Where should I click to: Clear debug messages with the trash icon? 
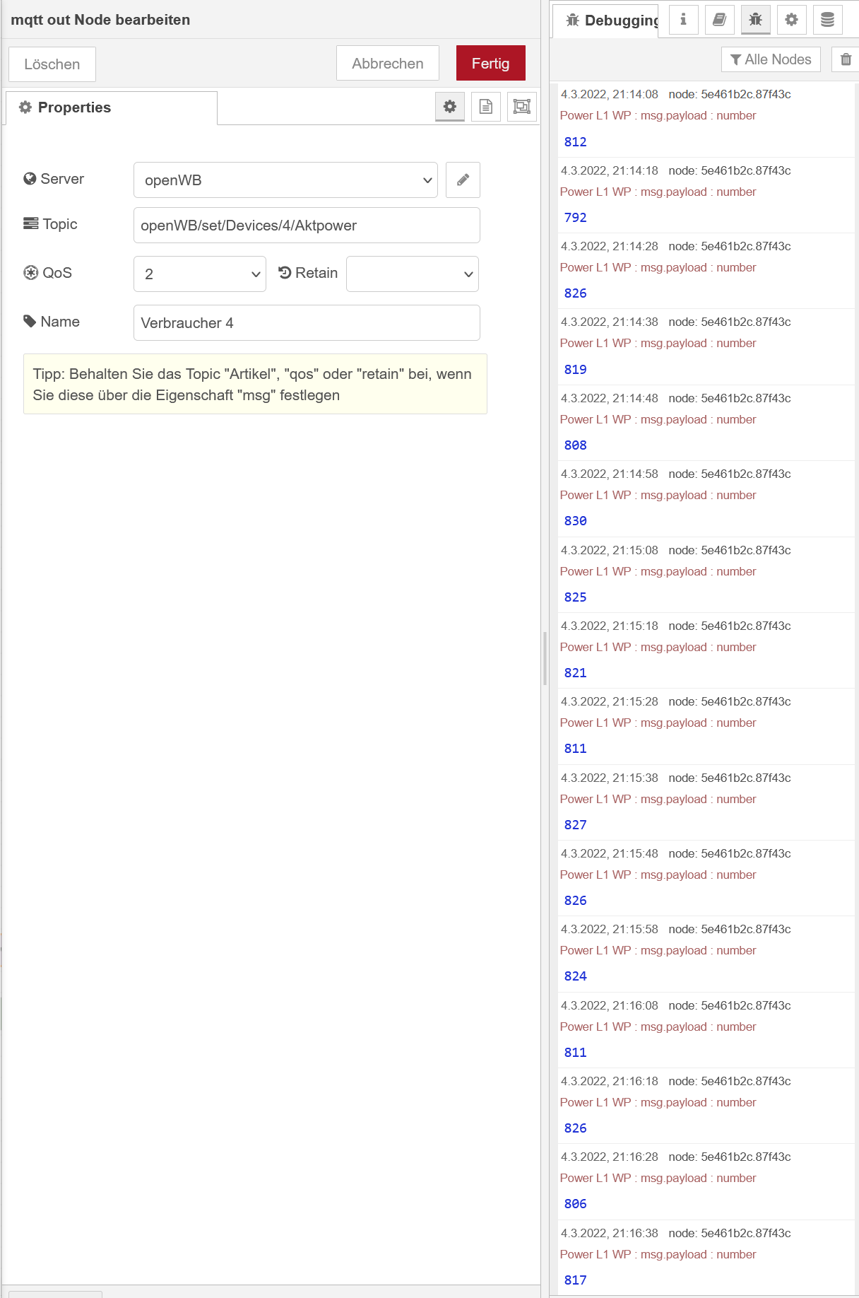click(x=846, y=59)
